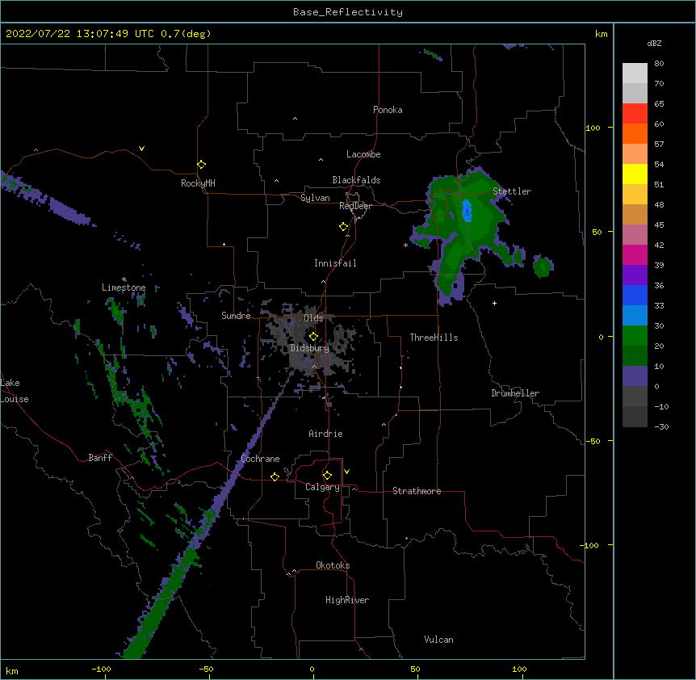Click the km unit label at bottom left
Screen dimensions: 696x680
click(12, 671)
